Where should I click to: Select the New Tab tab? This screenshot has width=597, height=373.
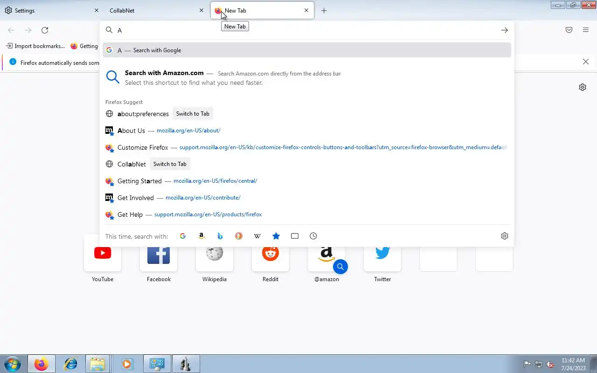[263, 10]
